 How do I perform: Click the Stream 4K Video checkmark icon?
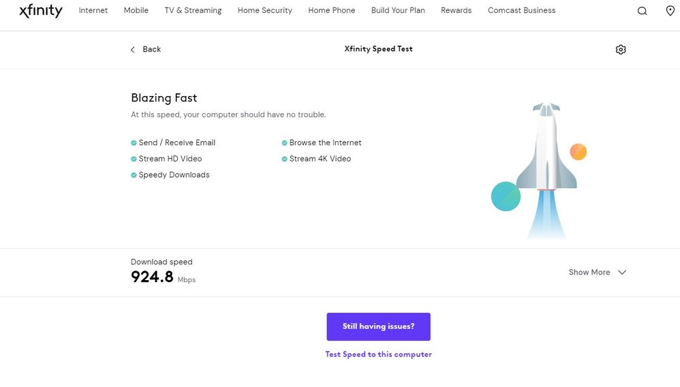click(285, 159)
